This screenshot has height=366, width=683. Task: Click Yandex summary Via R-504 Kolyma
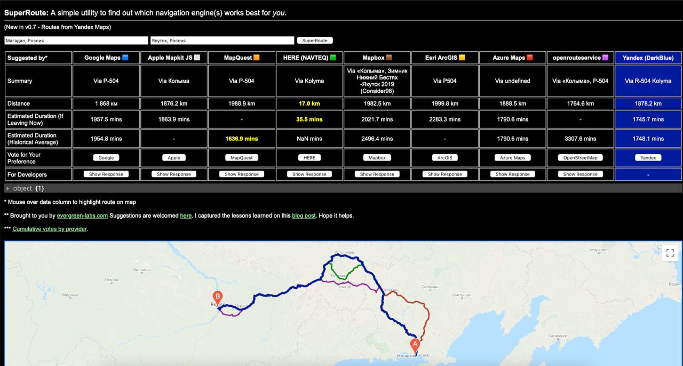click(648, 81)
